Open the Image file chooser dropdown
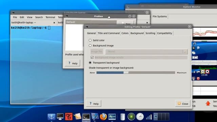The height and width of the screenshot is (122, 217). point(146,52)
